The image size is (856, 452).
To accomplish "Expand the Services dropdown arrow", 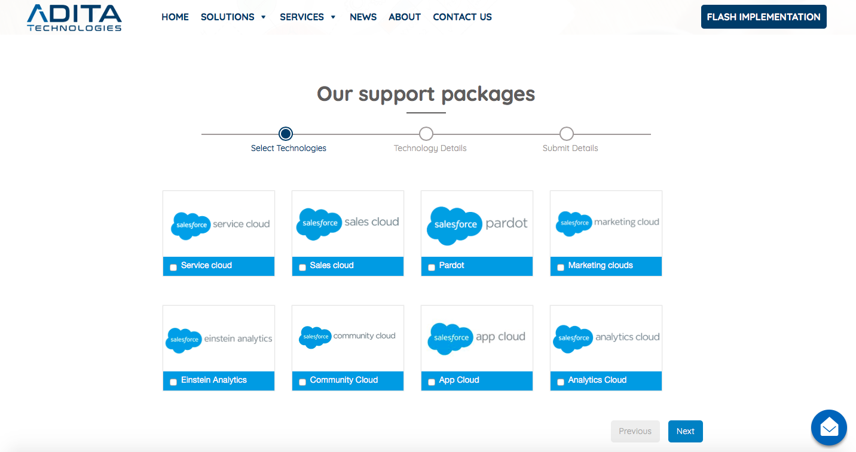I will tap(333, 17).
